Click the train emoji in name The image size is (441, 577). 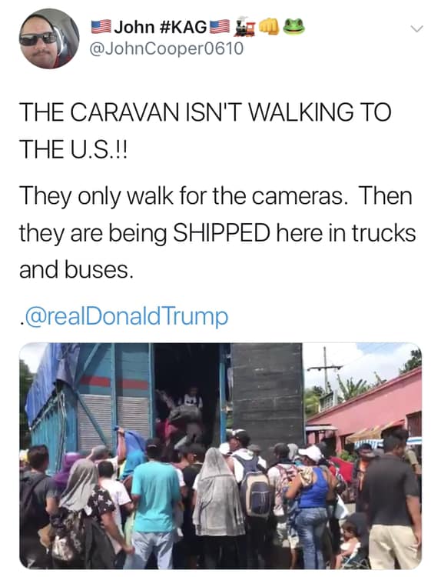click(245, 26)
